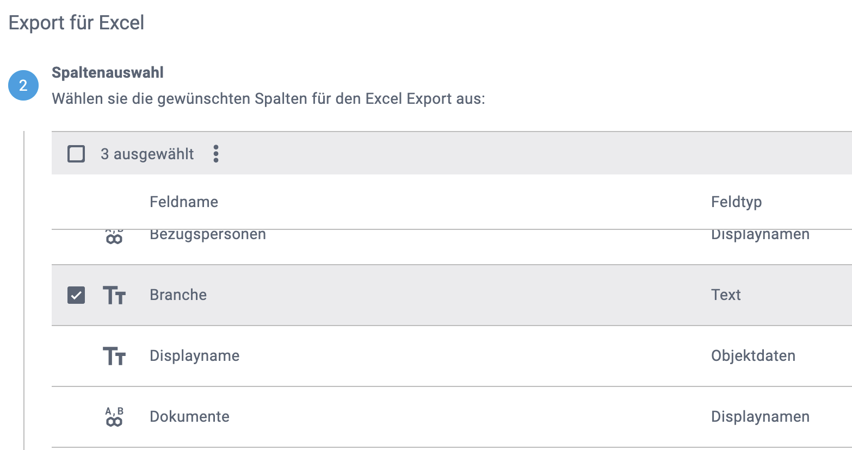852x450 pixels.
Task: Click the step 2 circle badge
Action: [x=23, y=85]
